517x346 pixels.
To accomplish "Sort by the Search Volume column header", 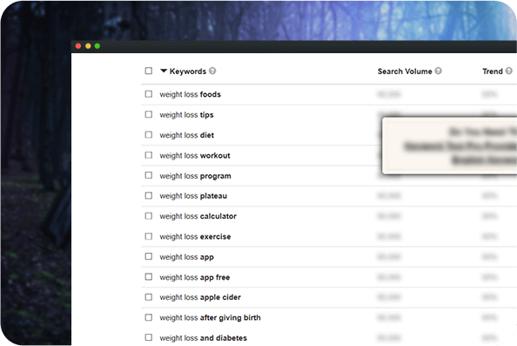I will click(x=405, y=71).
